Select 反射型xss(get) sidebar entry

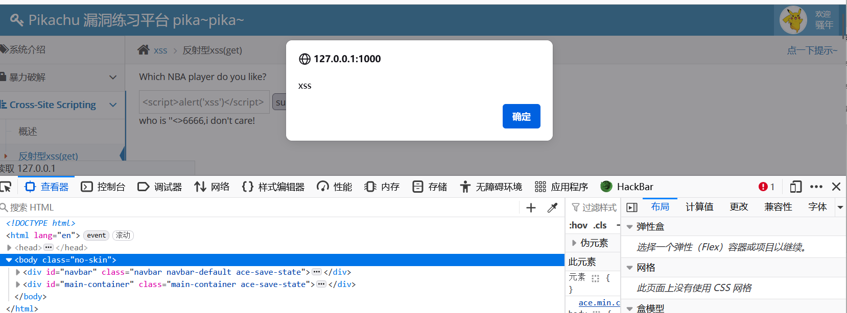(48, 156)
